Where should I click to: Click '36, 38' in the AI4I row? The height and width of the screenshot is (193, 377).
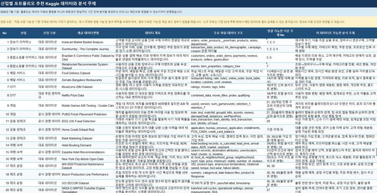tap(271, 166)
